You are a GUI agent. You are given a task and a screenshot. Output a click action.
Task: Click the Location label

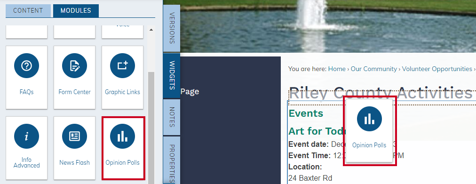305,167
